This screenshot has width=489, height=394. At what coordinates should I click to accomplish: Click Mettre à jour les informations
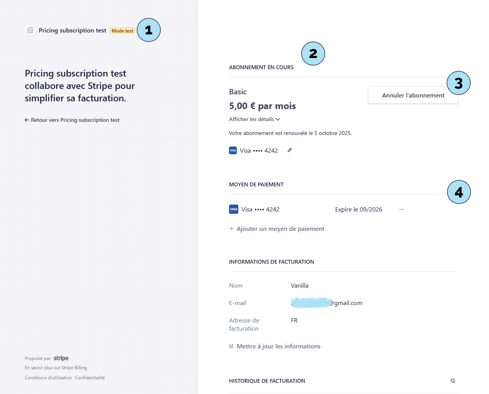point(279,346)
